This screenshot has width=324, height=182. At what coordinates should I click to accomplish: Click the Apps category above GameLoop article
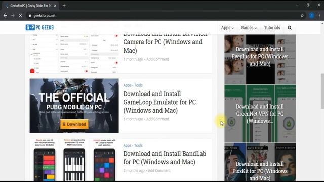127,85
